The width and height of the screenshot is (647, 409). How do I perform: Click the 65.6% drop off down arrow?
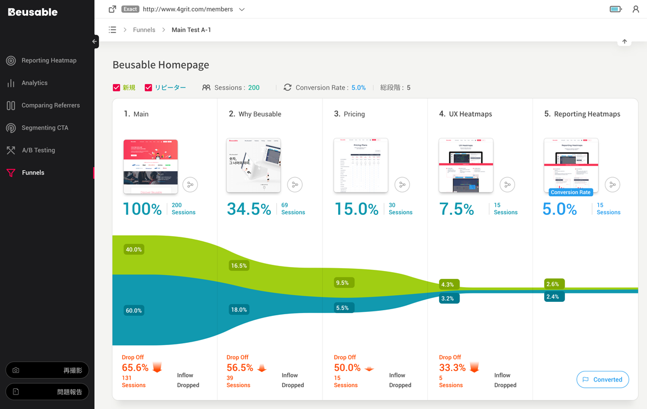point(157,367)
